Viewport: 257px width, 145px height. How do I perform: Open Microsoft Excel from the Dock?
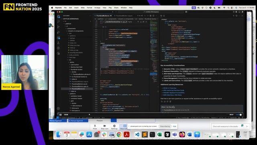(x=160, y=135)
